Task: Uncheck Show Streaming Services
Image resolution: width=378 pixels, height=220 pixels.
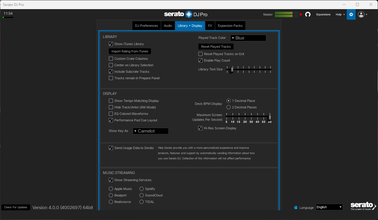Action: 111,180
